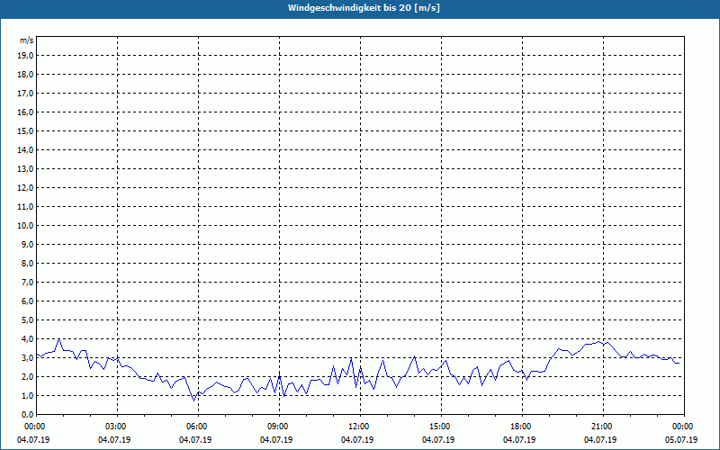Select the '04.07.19' date below 06:00

click(195, 440)
